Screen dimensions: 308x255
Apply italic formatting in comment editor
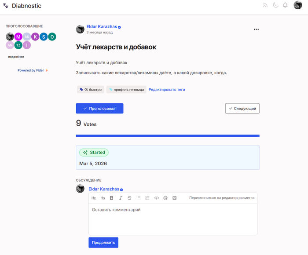pos(121,198)
